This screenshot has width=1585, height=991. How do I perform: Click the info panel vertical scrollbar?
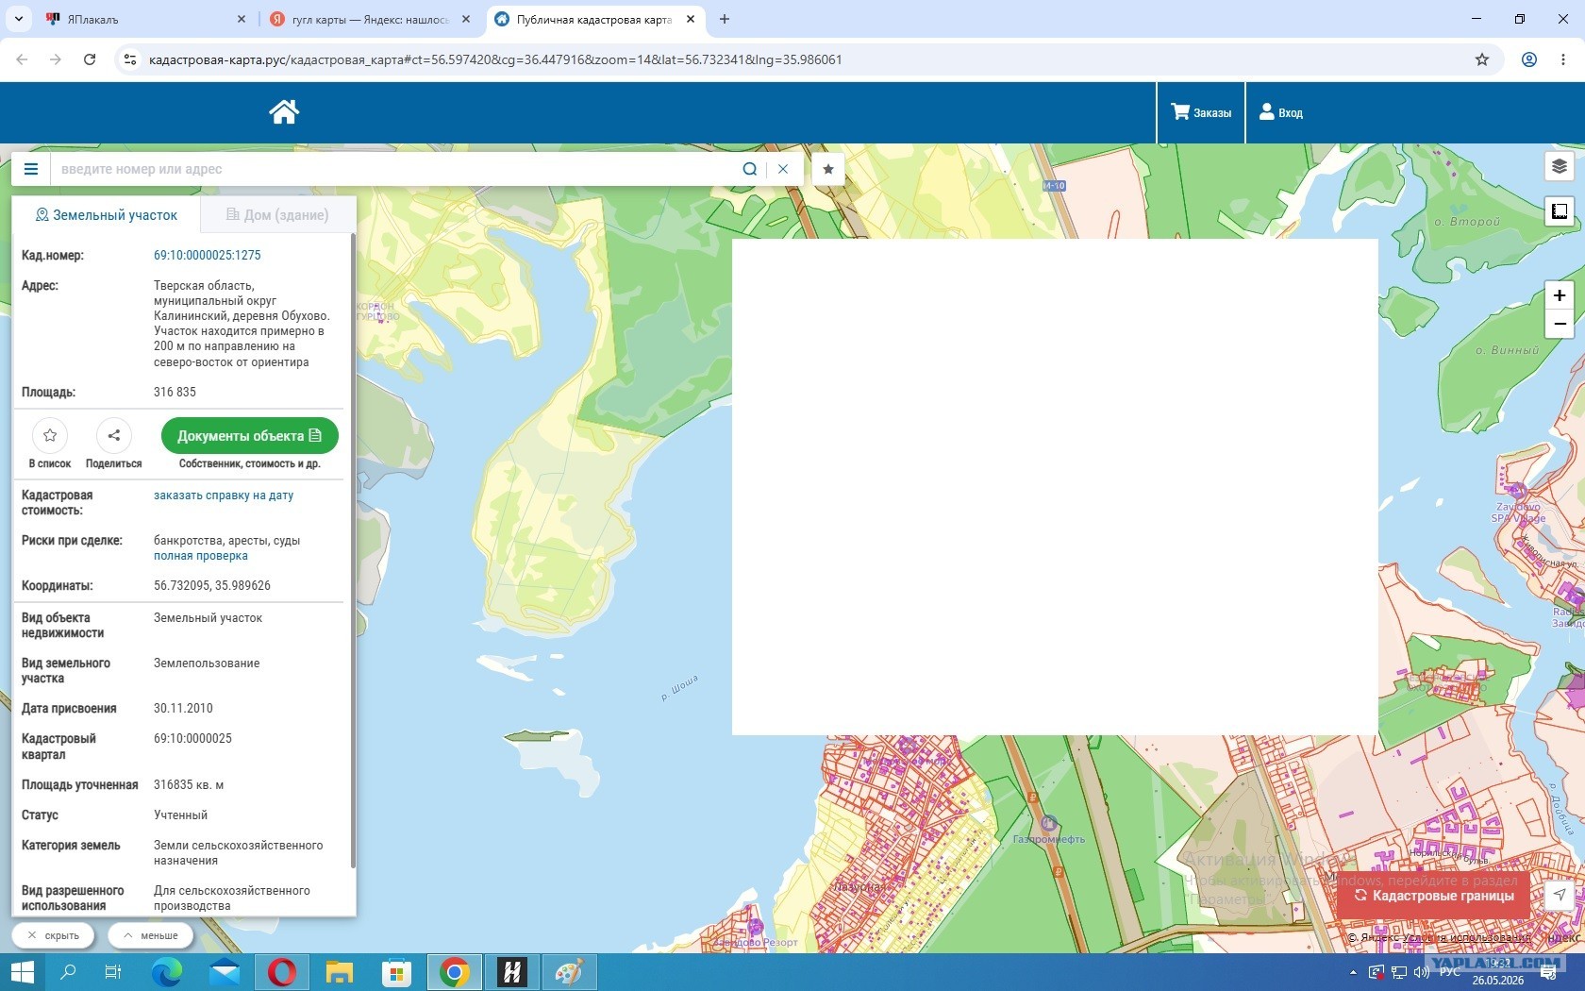[x=353, y=550]
